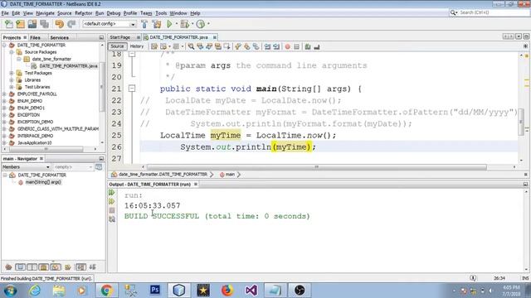Click the Stop Macro Recording icon
The image size is (531, 298).
click(x=297, y=46)
